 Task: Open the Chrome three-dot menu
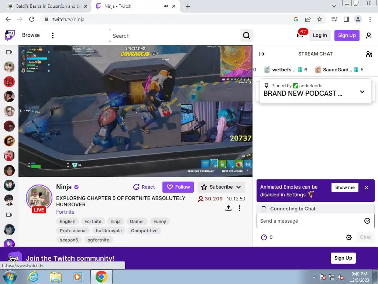pos(370,19)
